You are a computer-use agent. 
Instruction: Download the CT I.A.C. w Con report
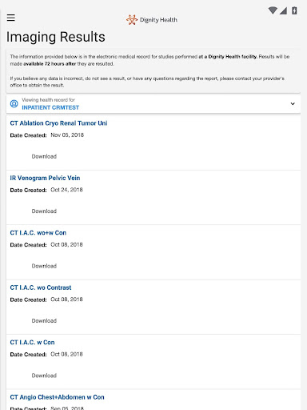click(x=44, y=376)
